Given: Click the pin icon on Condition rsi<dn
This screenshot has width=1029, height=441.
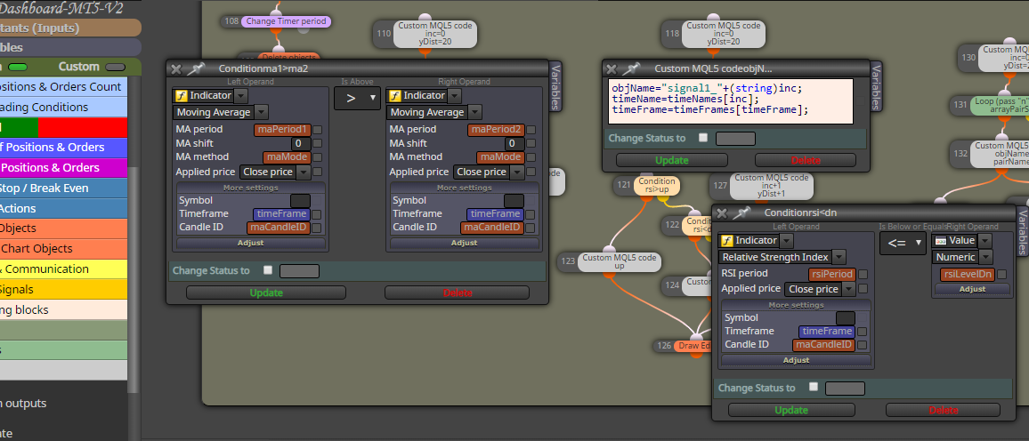Looking at the screenshot, I should [x=741, y=213].
